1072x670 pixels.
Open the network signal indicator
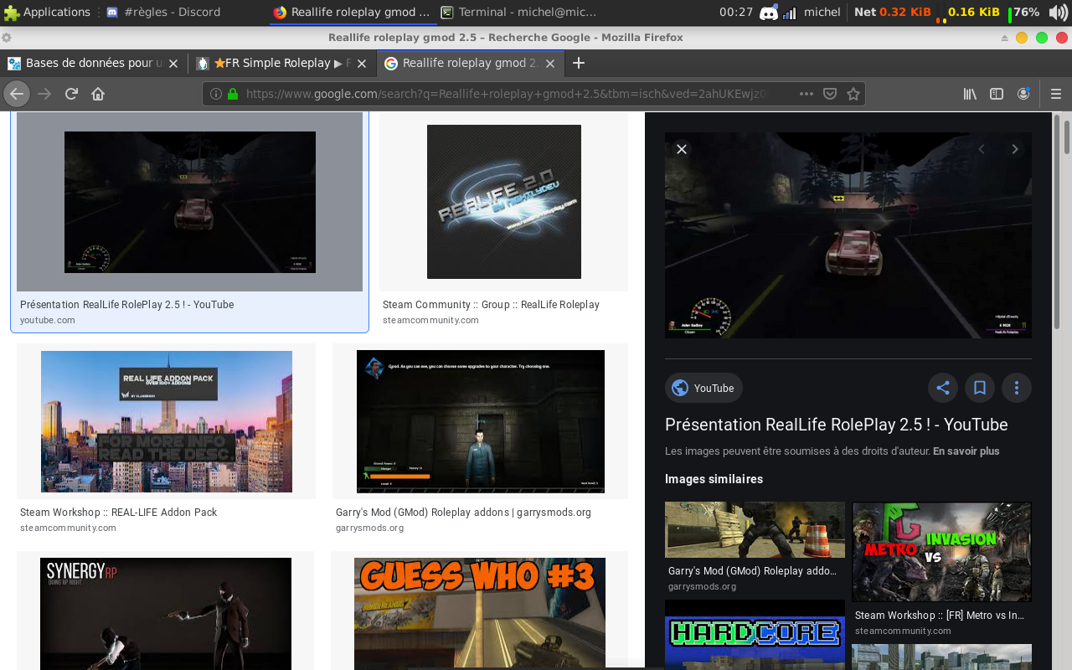pos(790,13)
